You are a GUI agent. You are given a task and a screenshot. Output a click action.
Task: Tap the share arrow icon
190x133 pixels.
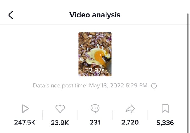click(130, 109)
